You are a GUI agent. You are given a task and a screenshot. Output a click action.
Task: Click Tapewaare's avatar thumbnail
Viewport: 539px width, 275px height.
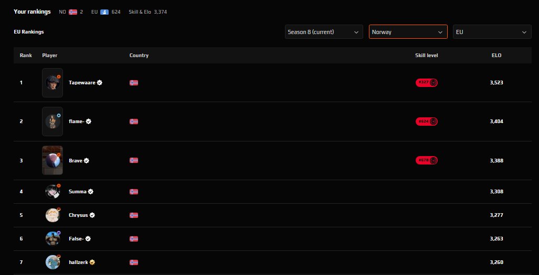point(52,83)
